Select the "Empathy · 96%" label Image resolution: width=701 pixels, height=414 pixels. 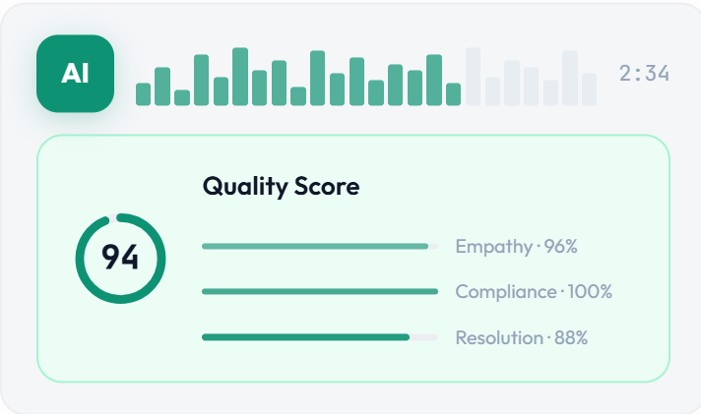(x=516, y=246)
